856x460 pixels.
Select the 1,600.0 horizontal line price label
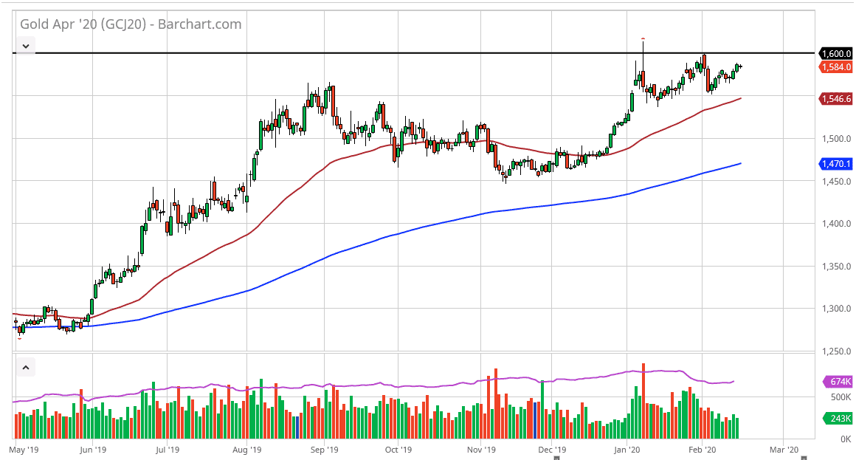click(x=836, y=54)
